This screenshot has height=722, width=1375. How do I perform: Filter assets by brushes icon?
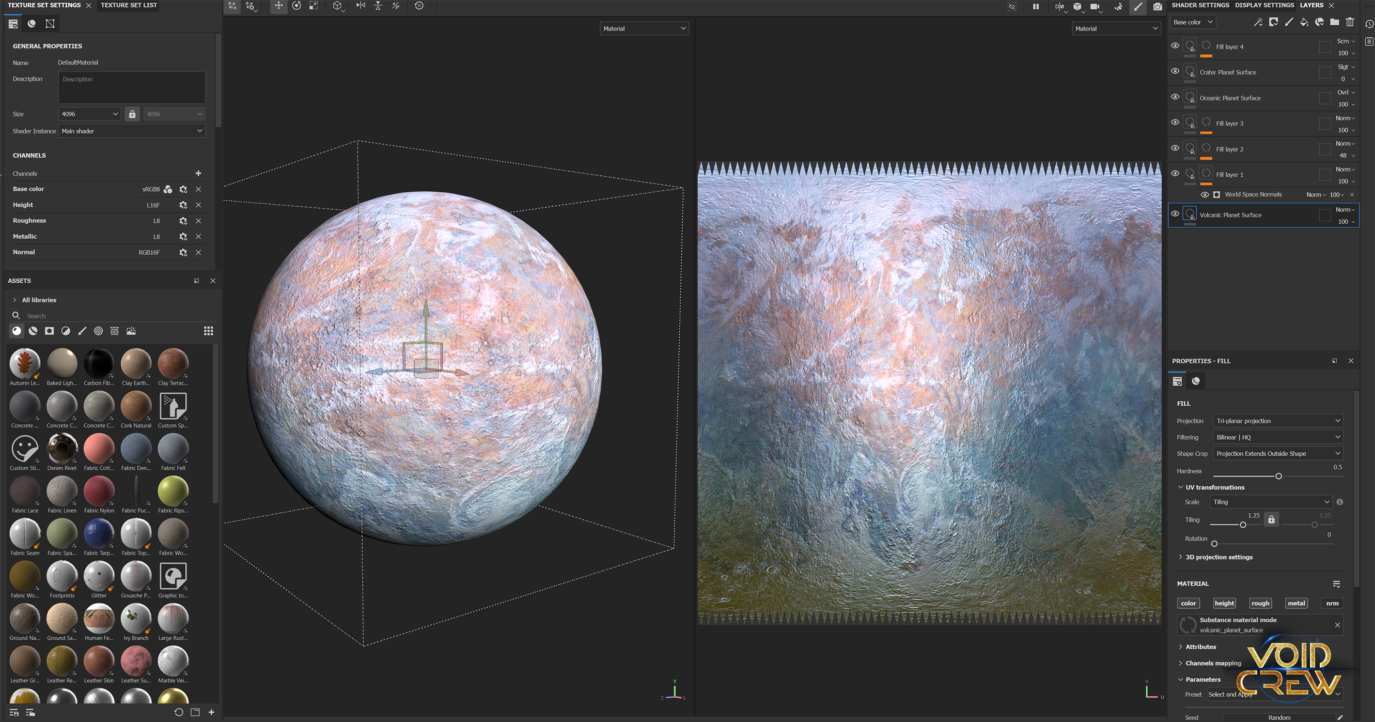click(x=82, y=331)
